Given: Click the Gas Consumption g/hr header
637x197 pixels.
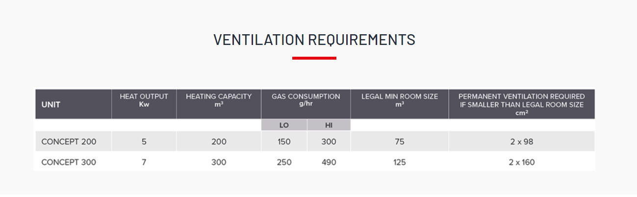Looking at the screenshot, I should point(306,100).
